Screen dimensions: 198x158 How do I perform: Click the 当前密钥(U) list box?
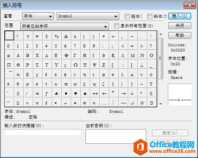(116, 136)
